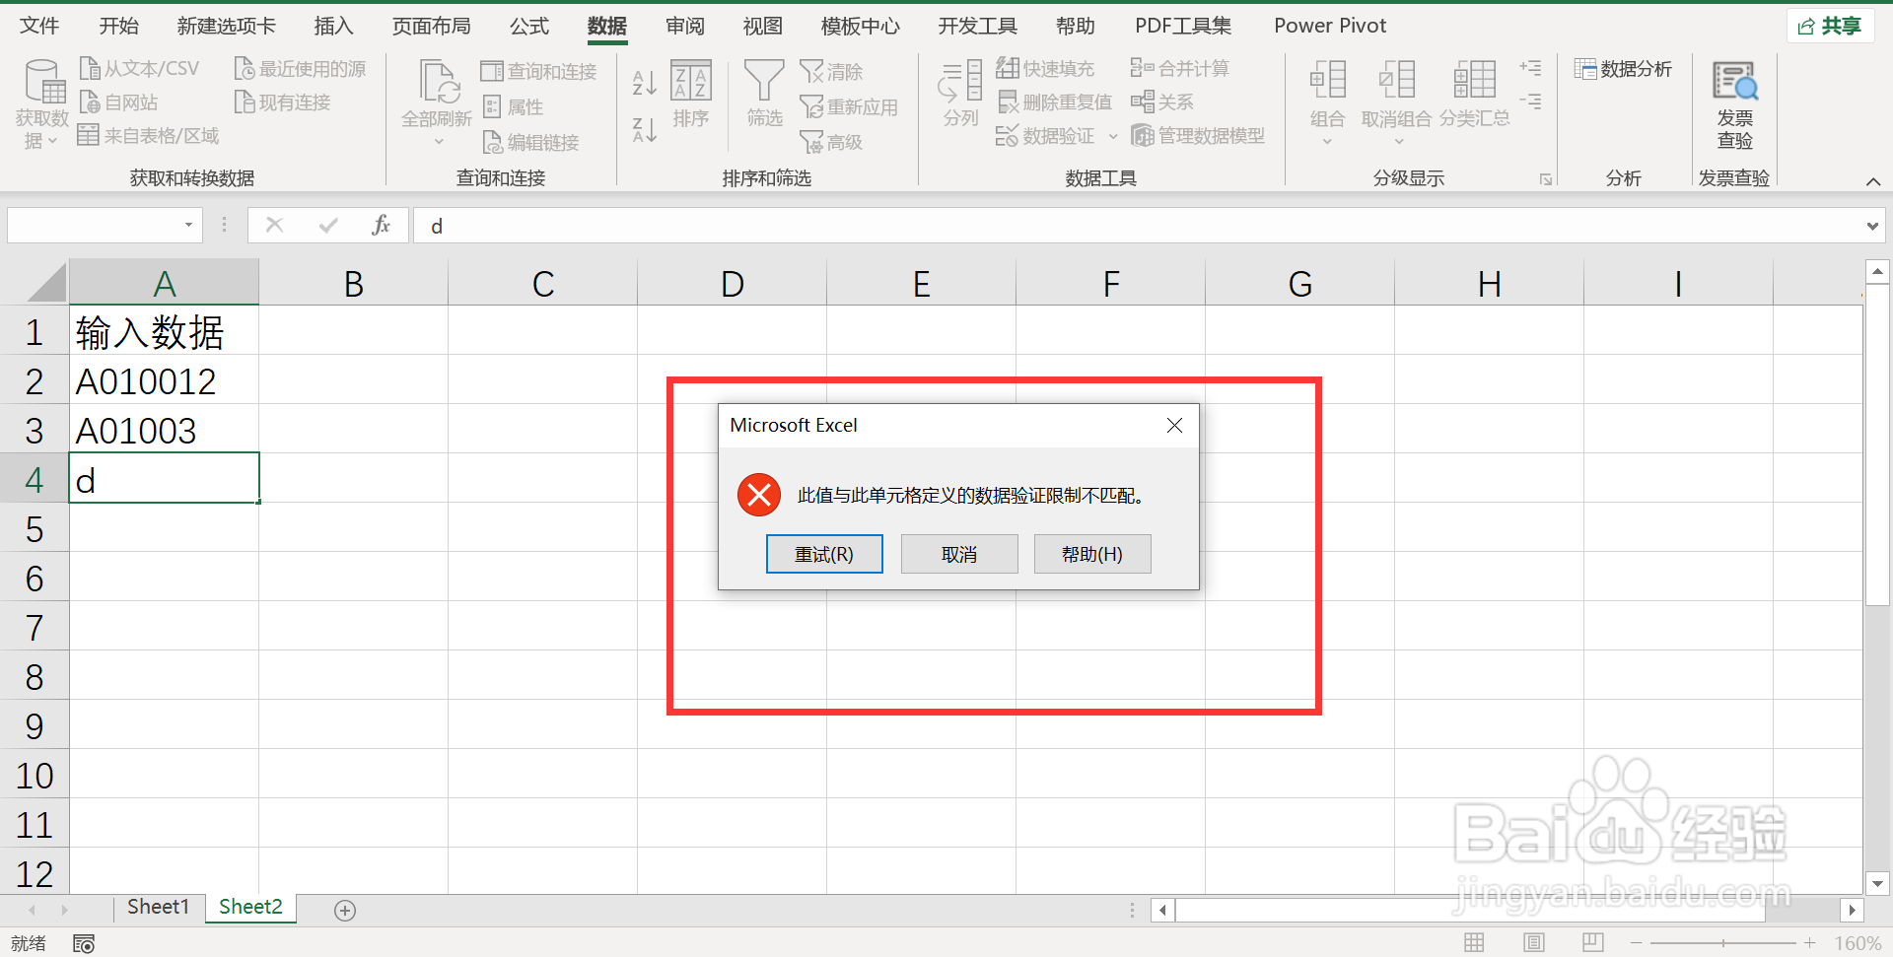The width and height of the screenshot is (1893, 957).
Task: Toggle the 筛选 filter funnel
Action: pyautogui.click(x=764, y=93)
